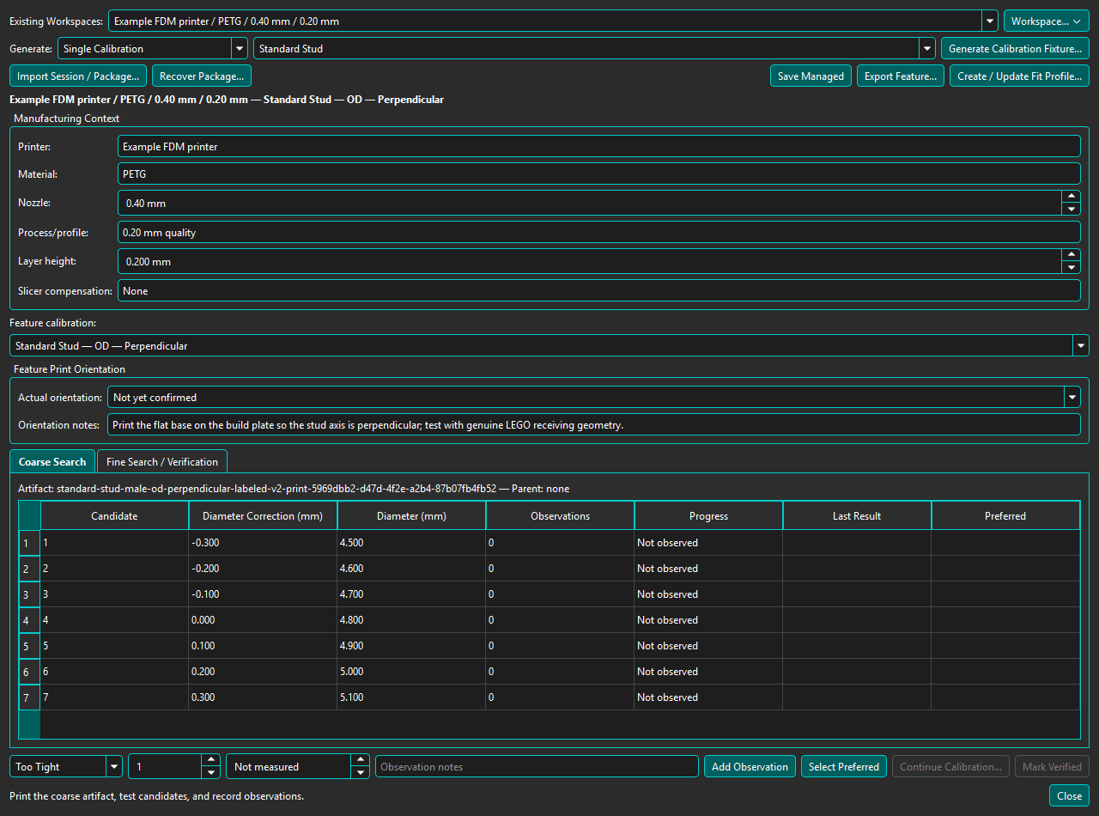Click the Diameter Correction (mm) column header
The width and height of the screenshot is (1099, 816).
coord(263,516)
